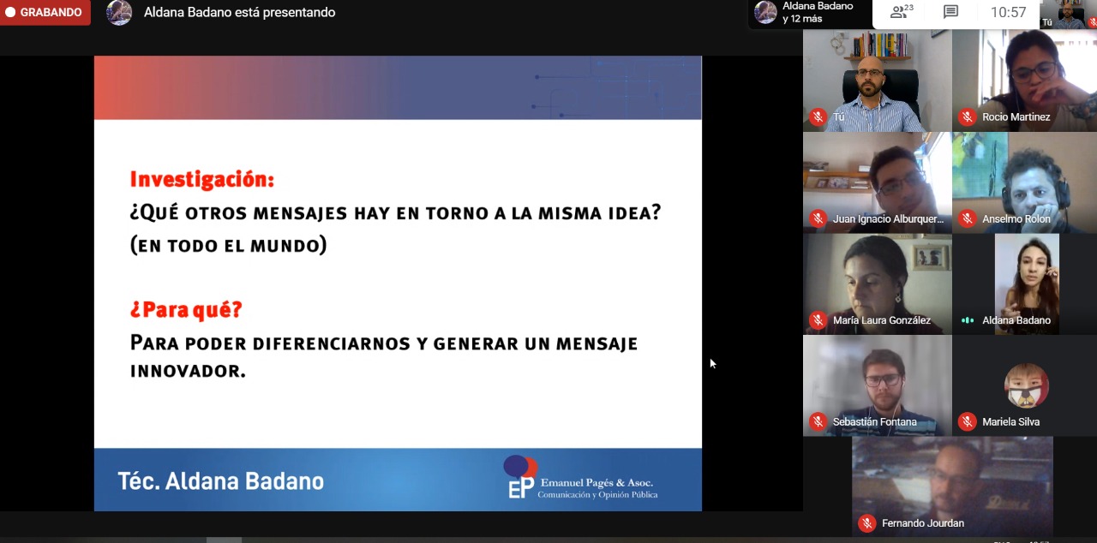Click muted mic icon on your 'Tú' tile
This screenshot has height=543, width=1097.
coord(818,117)
